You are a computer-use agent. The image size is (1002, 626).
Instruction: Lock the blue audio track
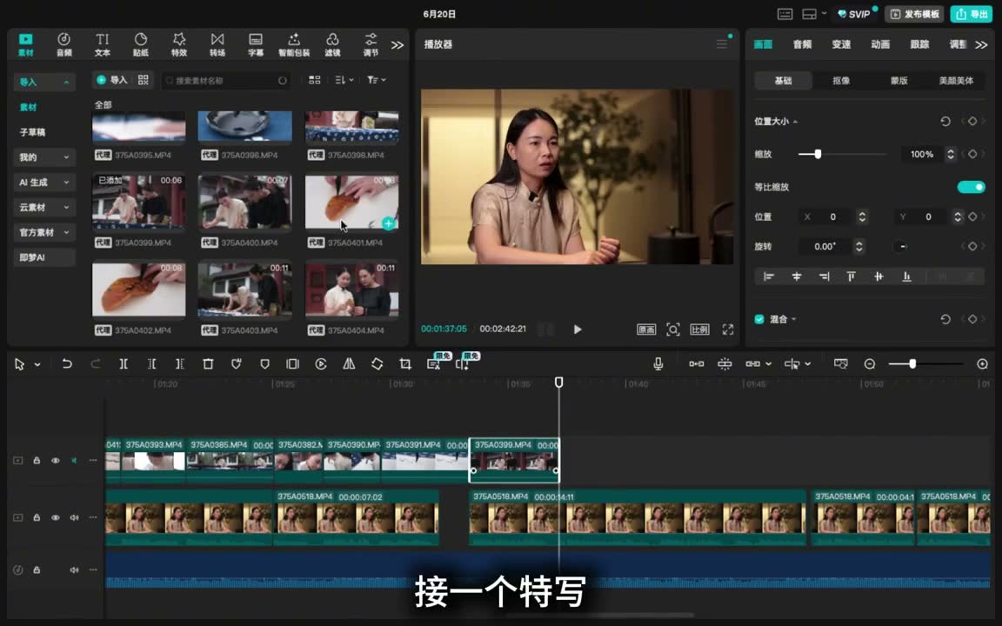click(37, 569)
